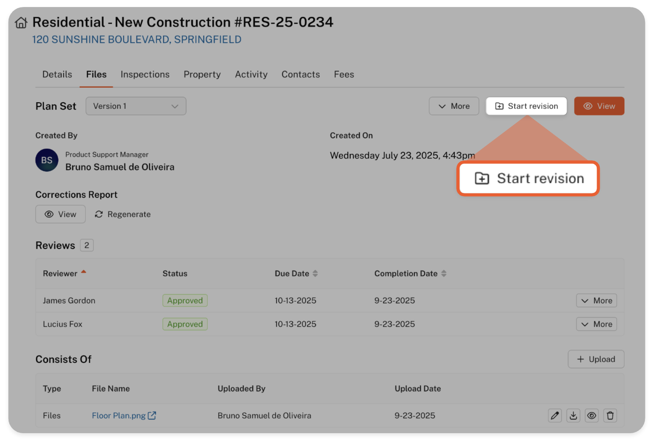This screenshot has height=439, width=652.
Task: Click the Start revision button
Action: tap(526, 106)
